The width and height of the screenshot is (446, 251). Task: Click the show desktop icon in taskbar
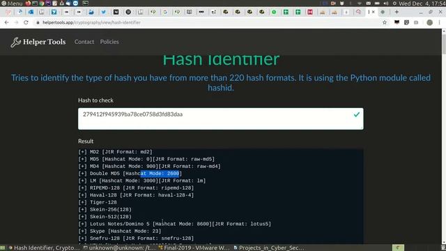click(x=3, y=248)
